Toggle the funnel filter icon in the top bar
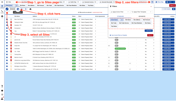Screen dimensions: 176x101 coord(152,2)
